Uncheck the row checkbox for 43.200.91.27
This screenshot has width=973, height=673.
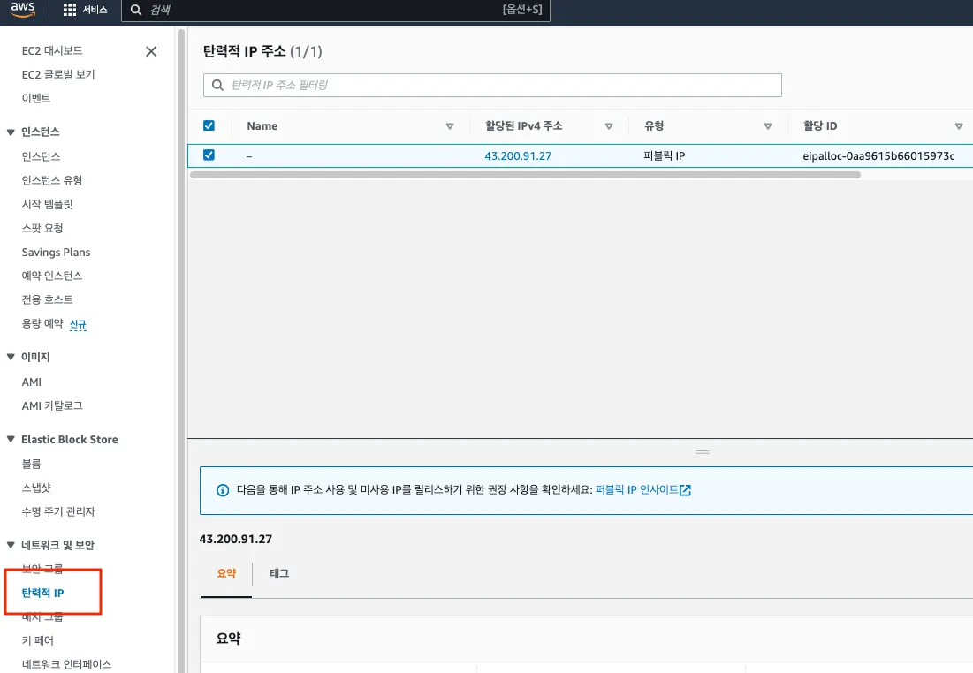pyautogui.click(x=209, y=155)
